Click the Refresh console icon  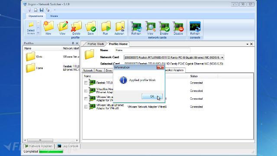click(195, 28)
